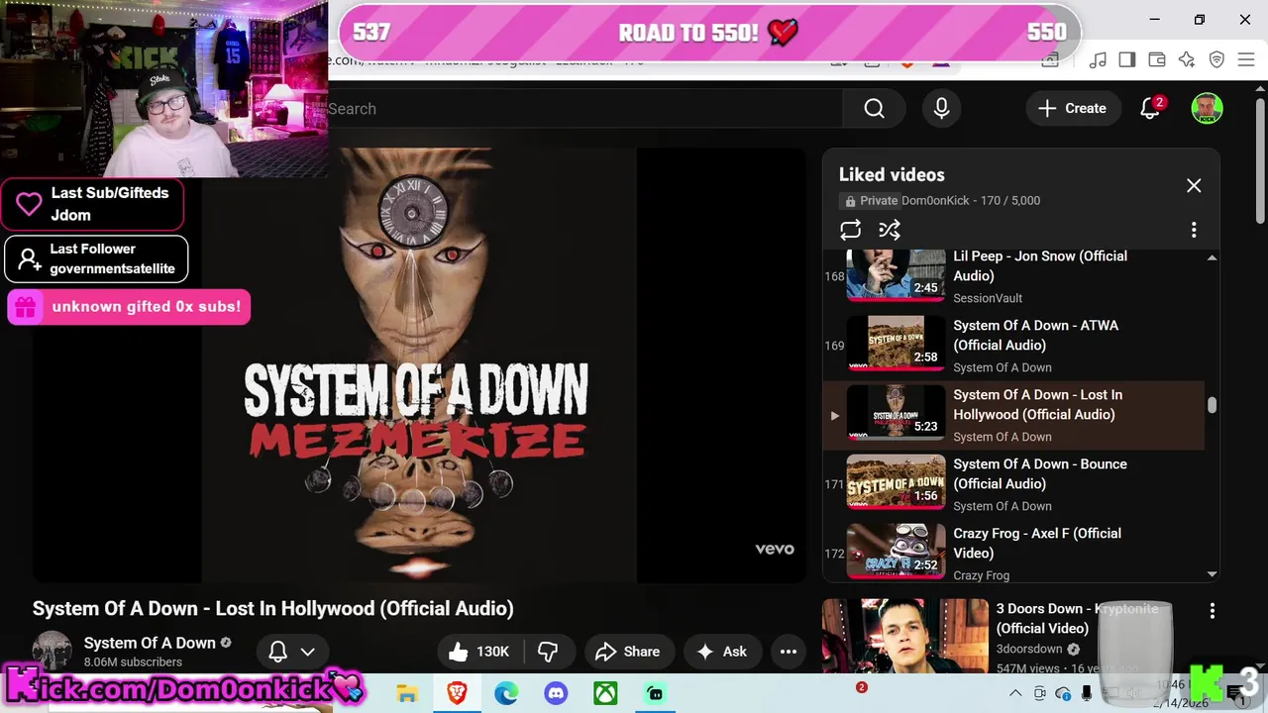Click the Ask AI button
This screenshot has height=713, width=1268.
pyautogui.click(x=722, y=651)
